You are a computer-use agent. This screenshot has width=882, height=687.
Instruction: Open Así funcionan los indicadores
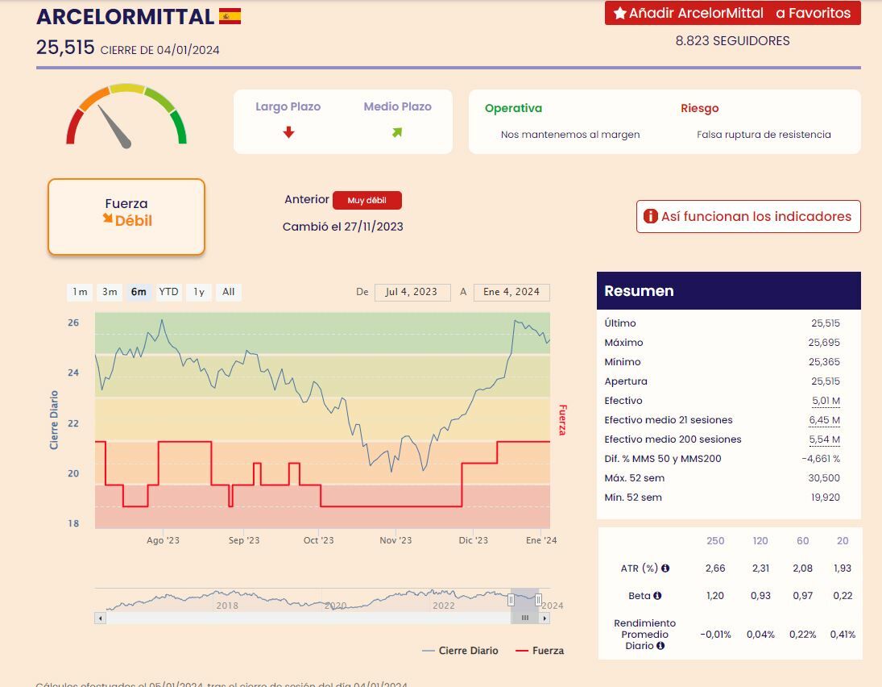point(748,216)
